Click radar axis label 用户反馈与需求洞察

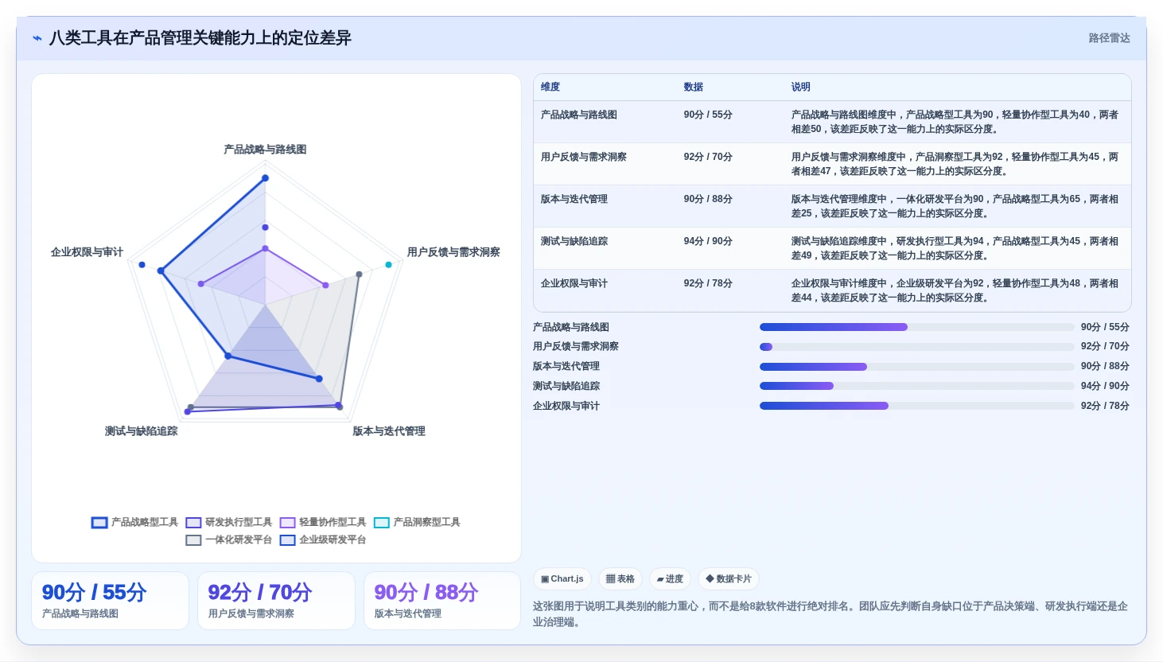tap(453, 252)
